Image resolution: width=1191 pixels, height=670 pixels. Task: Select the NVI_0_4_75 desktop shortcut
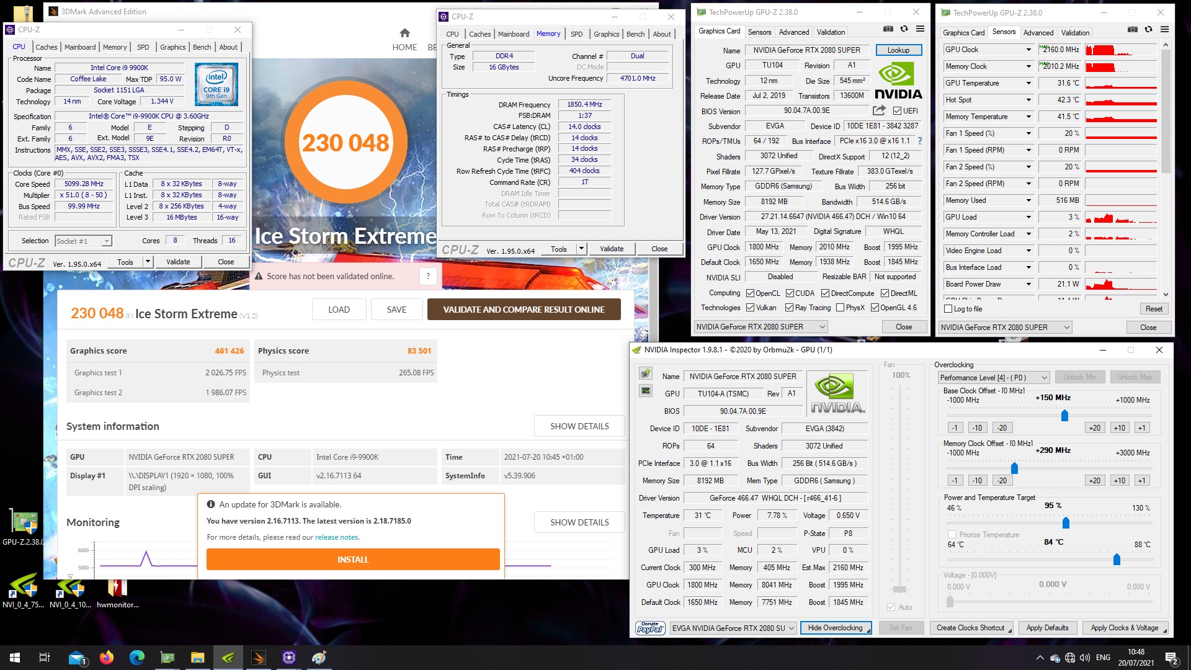click(x=23, y=591)
